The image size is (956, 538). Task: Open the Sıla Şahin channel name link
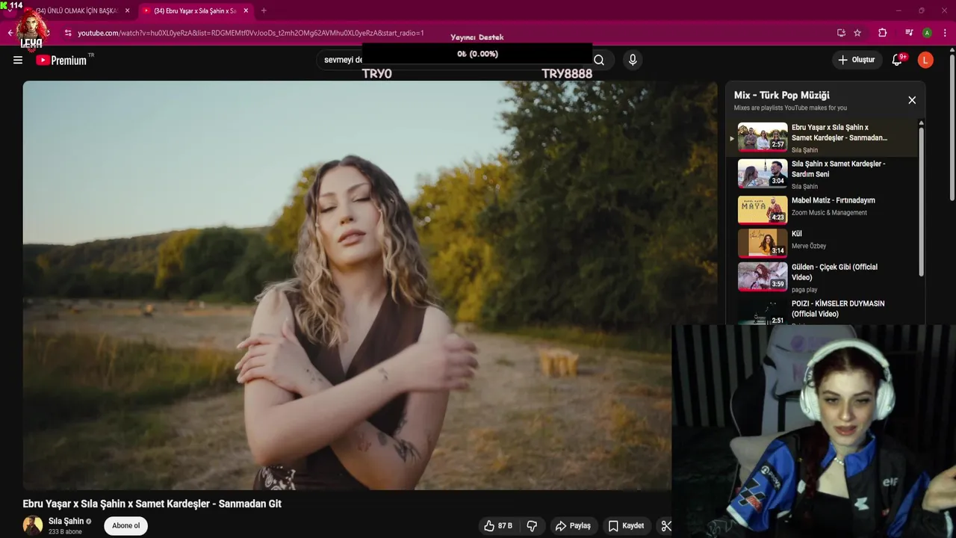point(66,521)
